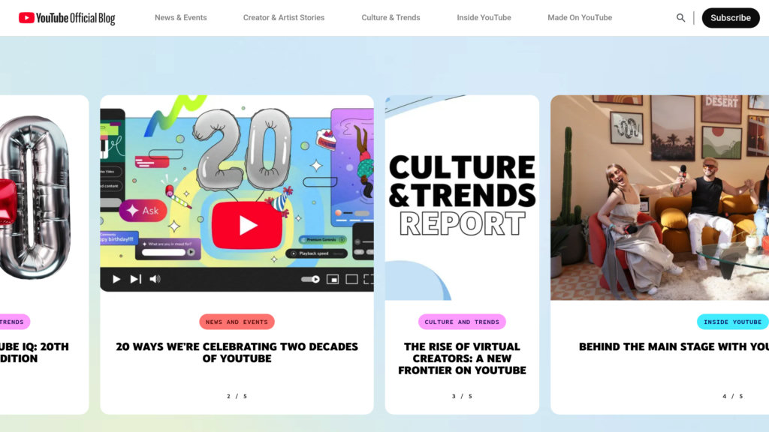Click the red News and Events tag
Screen dimensions: 769x432
click(x=237, y=322)
